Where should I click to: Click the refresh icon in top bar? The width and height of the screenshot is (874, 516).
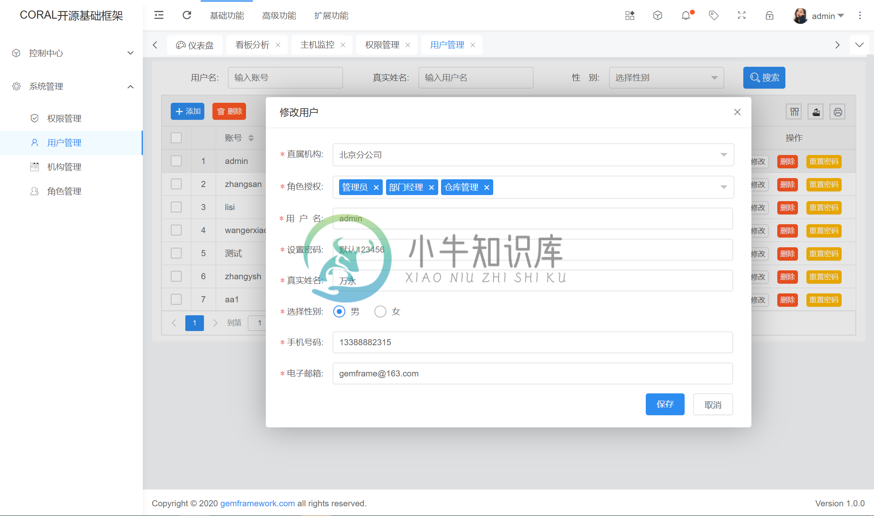pos(187,15)
